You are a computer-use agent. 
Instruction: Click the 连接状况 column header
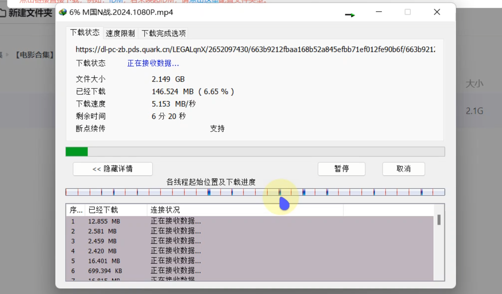[245, 210]
